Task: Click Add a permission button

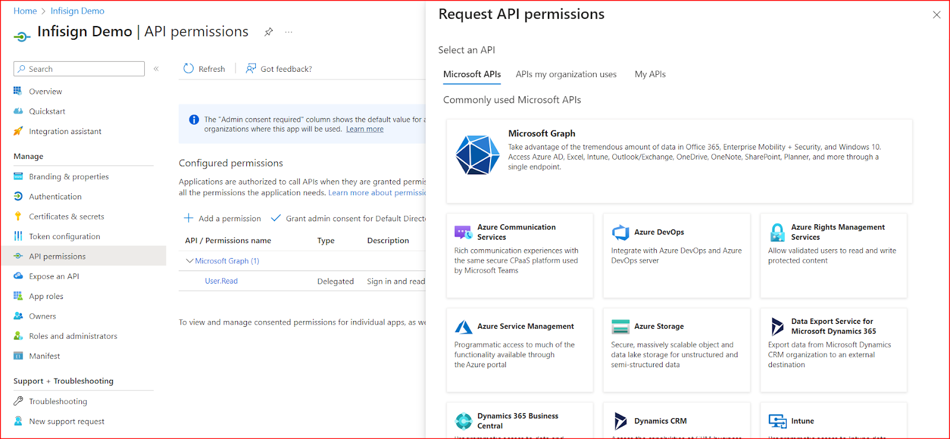Action: (x=222, y=218)
